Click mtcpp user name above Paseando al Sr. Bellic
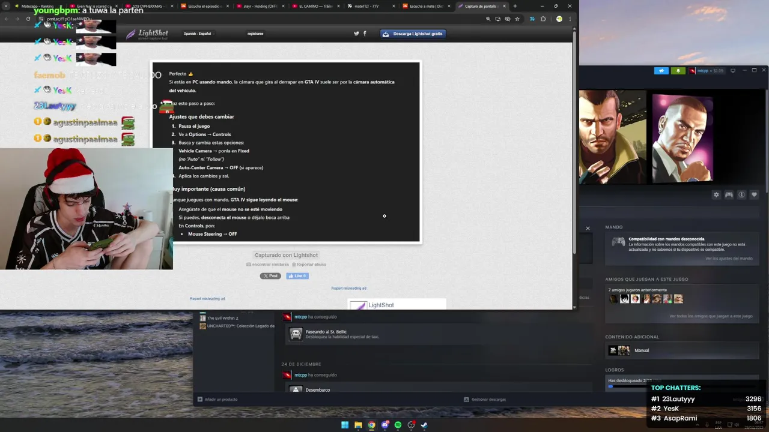Screen dimensions: 769x432 point(300,317)
